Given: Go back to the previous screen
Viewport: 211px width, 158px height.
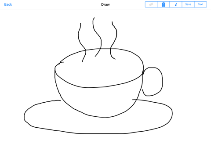Looking at the screenshot, I should point(8,4).
